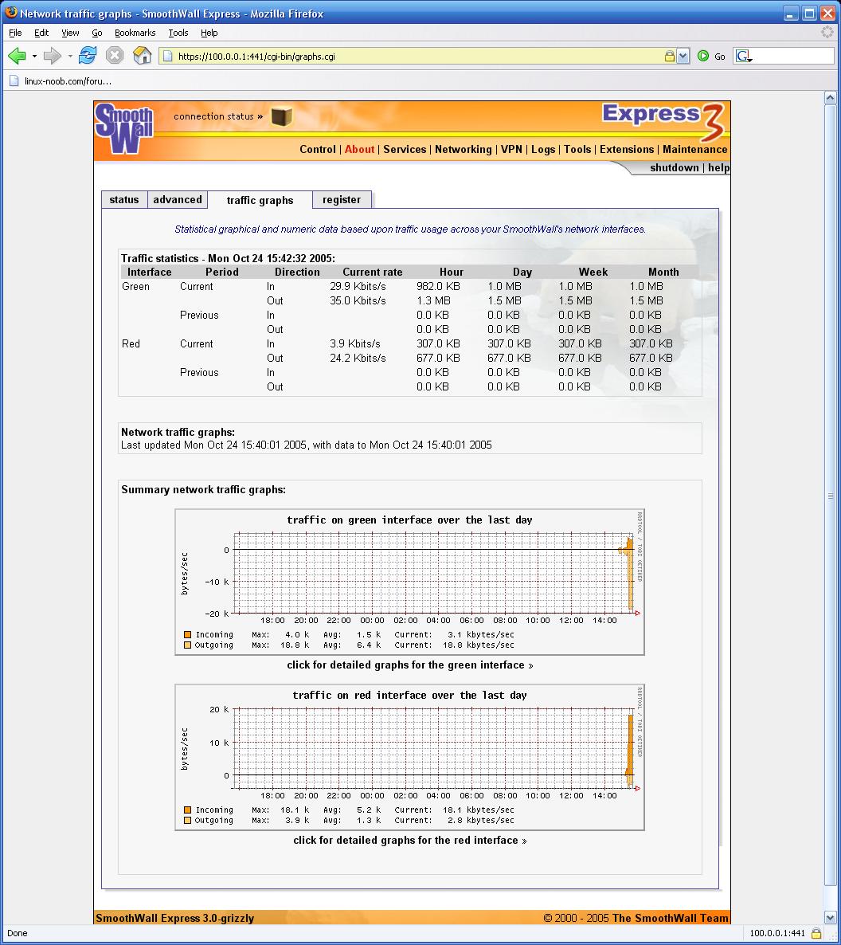Click the vertical scrollbar up arrow
This screenshot has width=841, height=945.
[830, 98]
